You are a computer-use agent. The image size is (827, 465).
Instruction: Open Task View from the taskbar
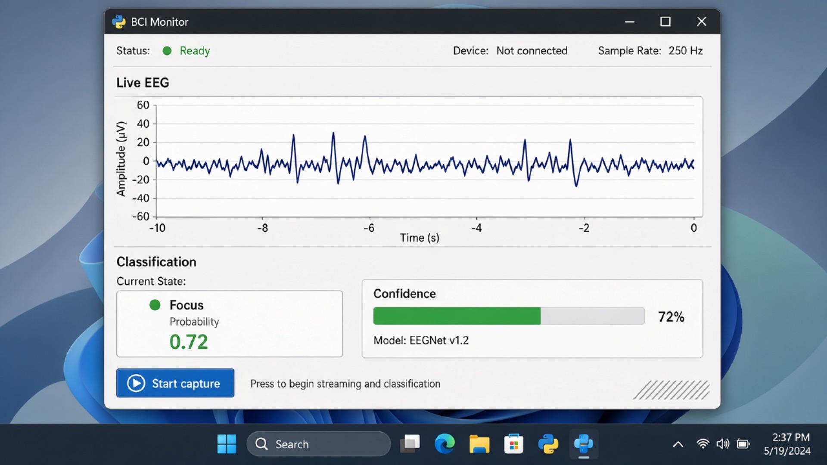pyautogui.click(x=410, y=444)
